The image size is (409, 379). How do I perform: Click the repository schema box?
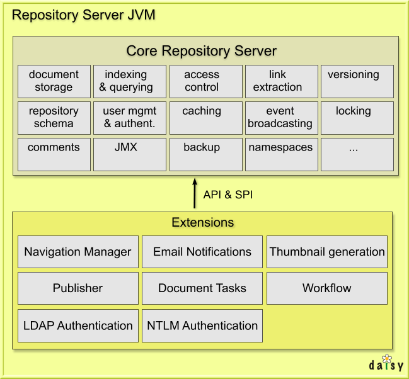54,118
